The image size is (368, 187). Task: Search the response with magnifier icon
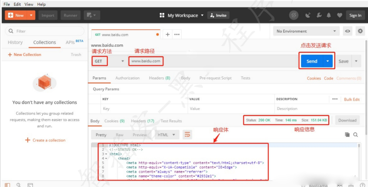[x=356, y=134]
